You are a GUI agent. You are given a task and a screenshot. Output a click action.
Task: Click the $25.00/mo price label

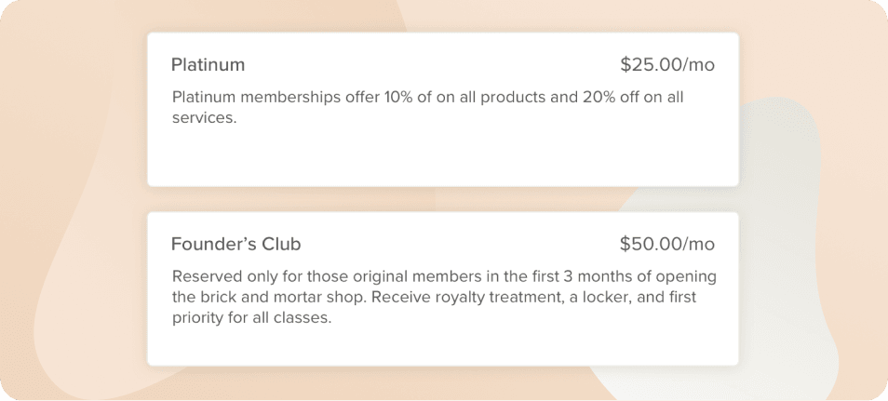point(667,65)
